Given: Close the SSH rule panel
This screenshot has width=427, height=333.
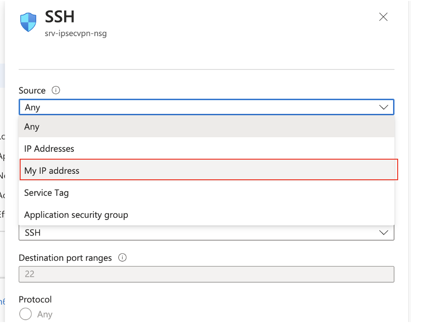Looking at the screenshot, I should pos(383,17).
